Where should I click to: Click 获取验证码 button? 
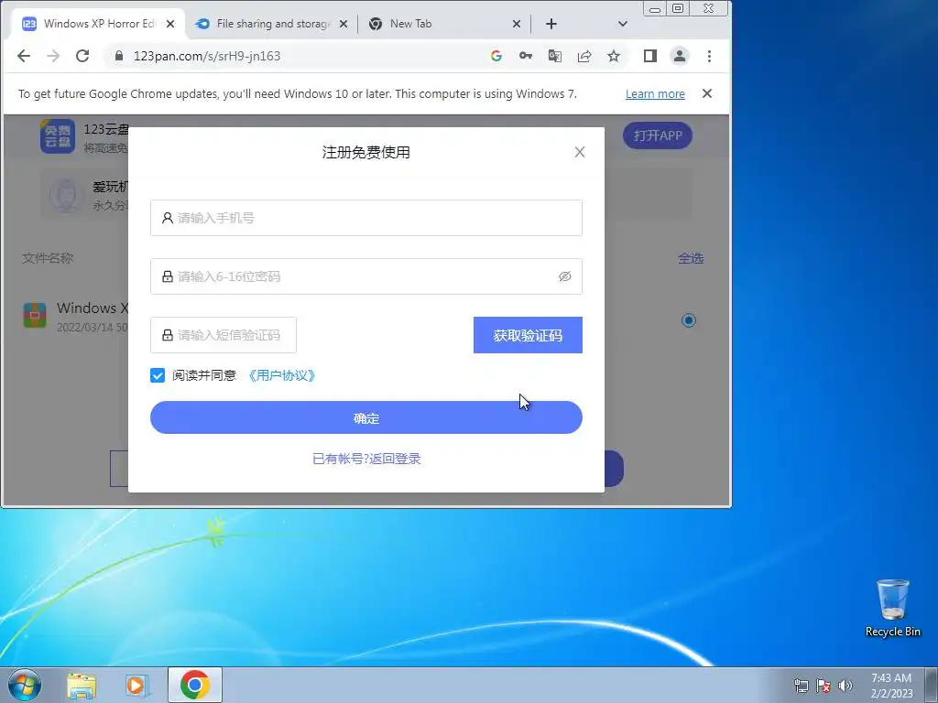coord(528,335)
